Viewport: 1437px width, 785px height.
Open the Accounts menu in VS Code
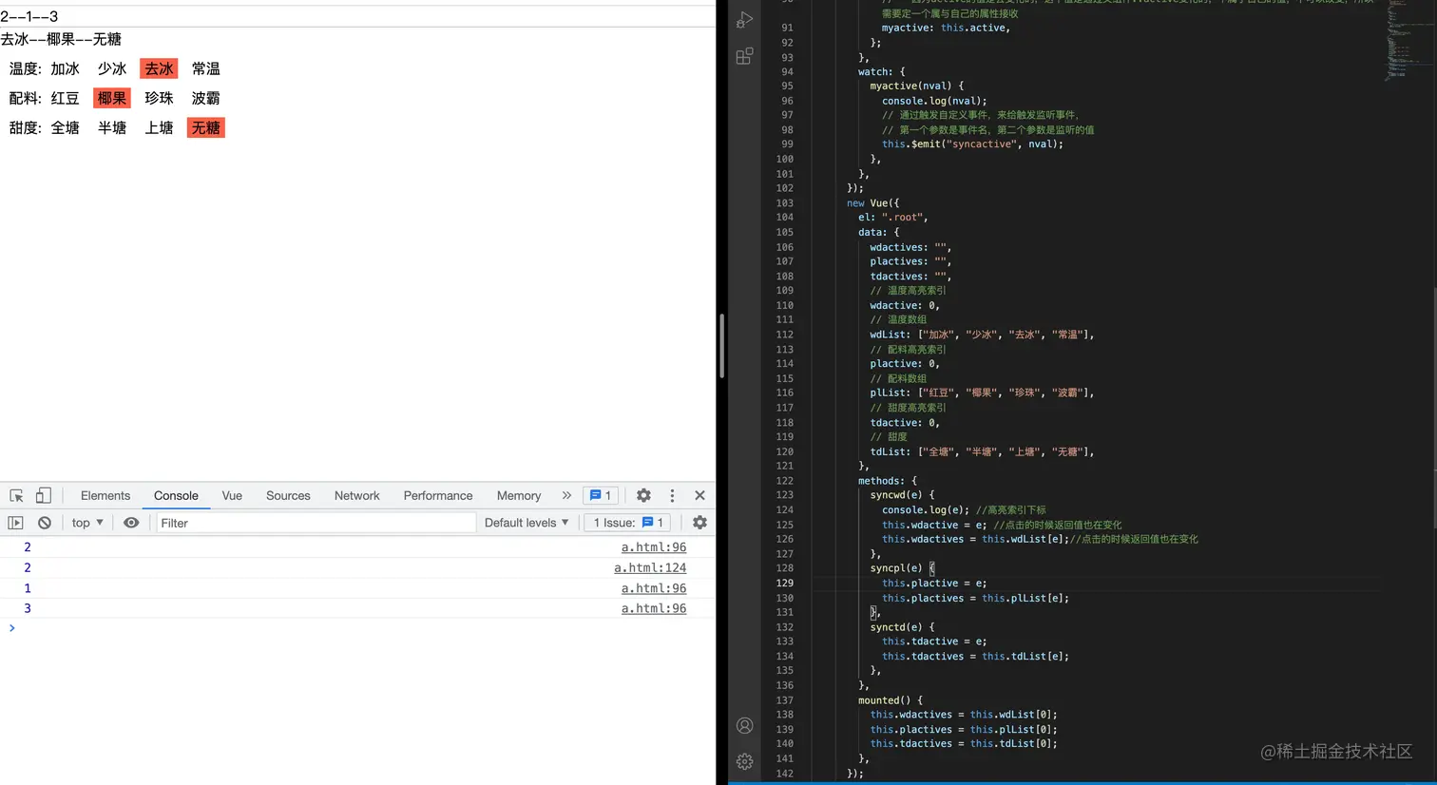(x=745, y=726)
